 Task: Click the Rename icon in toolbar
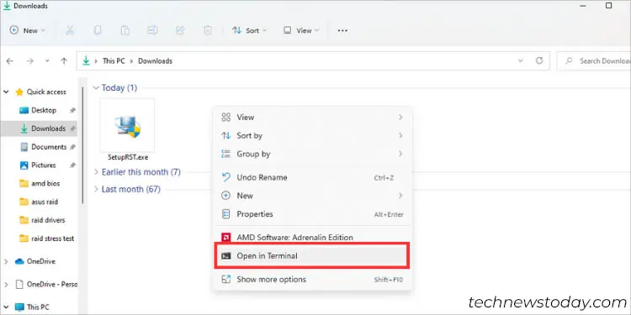152,30
